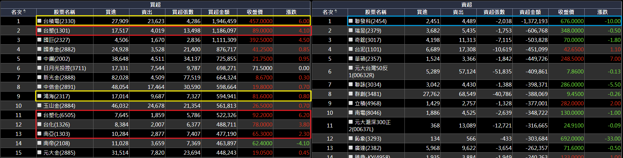Check the 鴻海(2317) row checkbox
This screenshot has height=158, width=623.
39,96
